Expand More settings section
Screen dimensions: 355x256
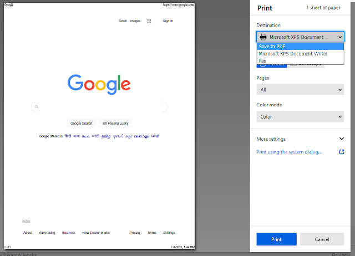pos(300,139)
